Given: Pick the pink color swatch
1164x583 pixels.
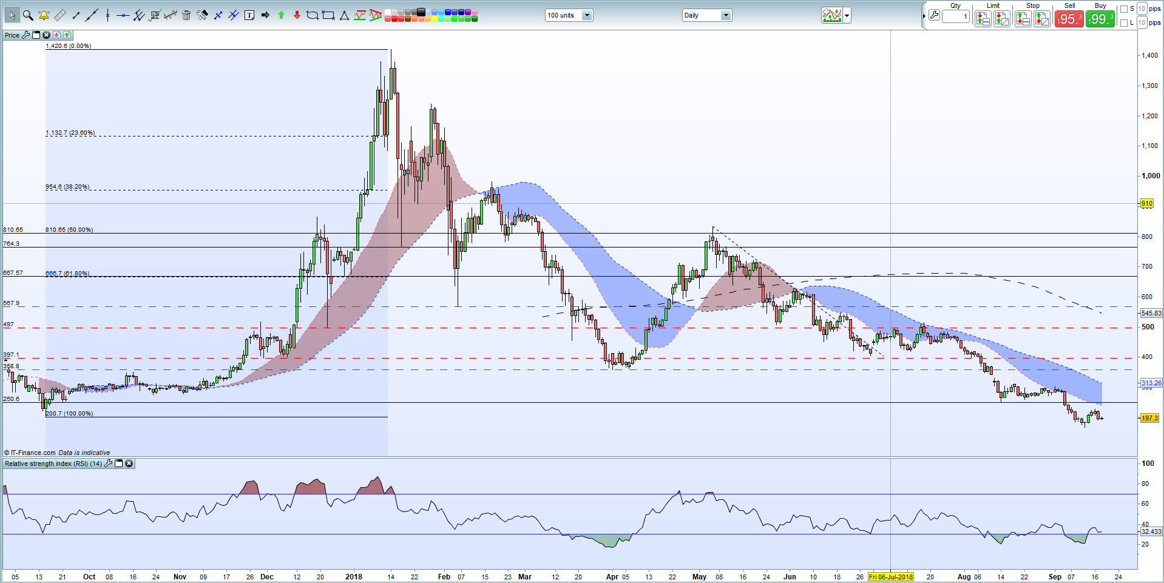Looking at the screenshot, I should (x=475, y=12).
